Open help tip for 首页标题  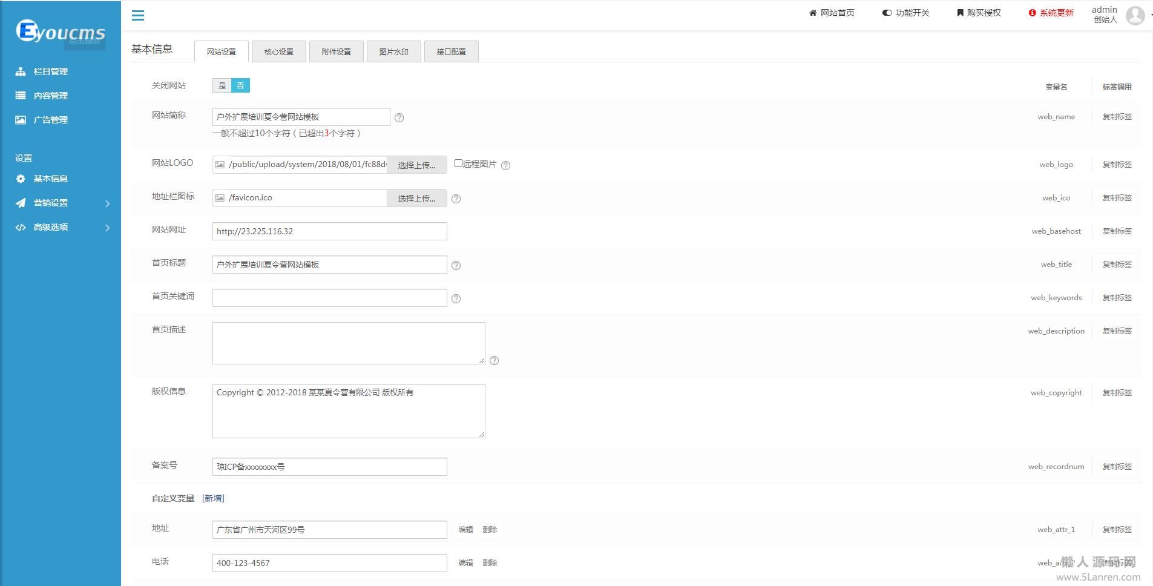coord(456,265)
